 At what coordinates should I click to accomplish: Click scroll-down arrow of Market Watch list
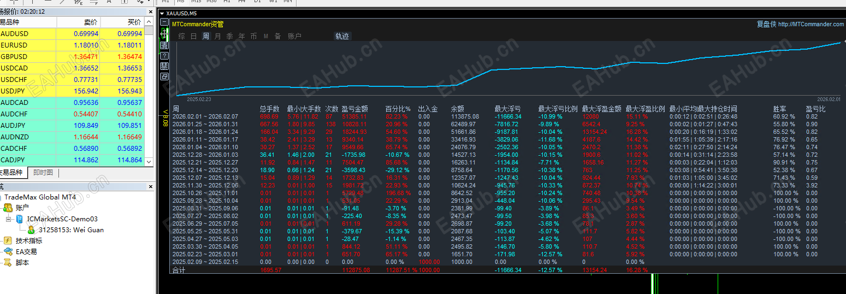pos(149,162)
